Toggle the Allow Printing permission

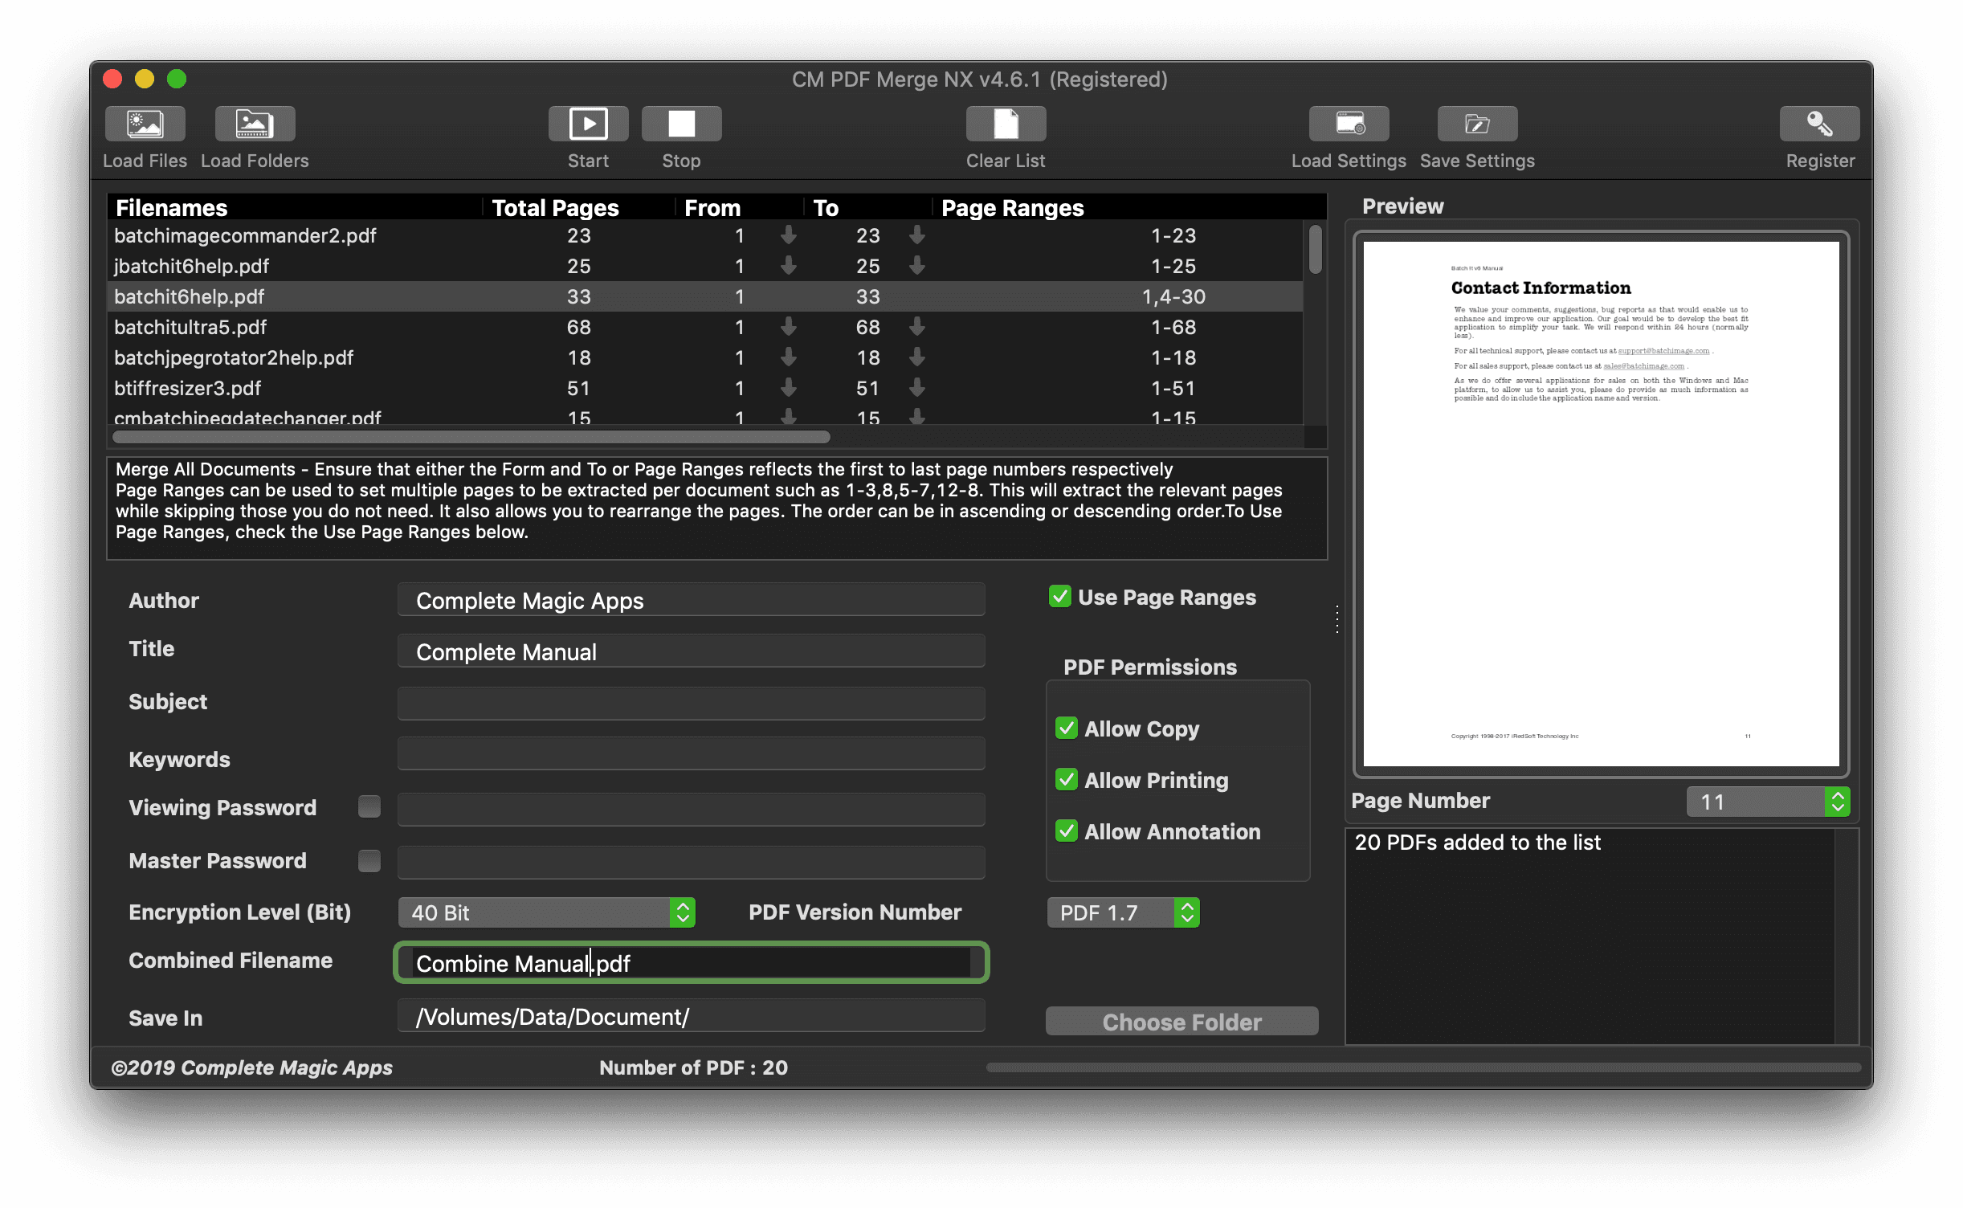[x=1066, y=780]
